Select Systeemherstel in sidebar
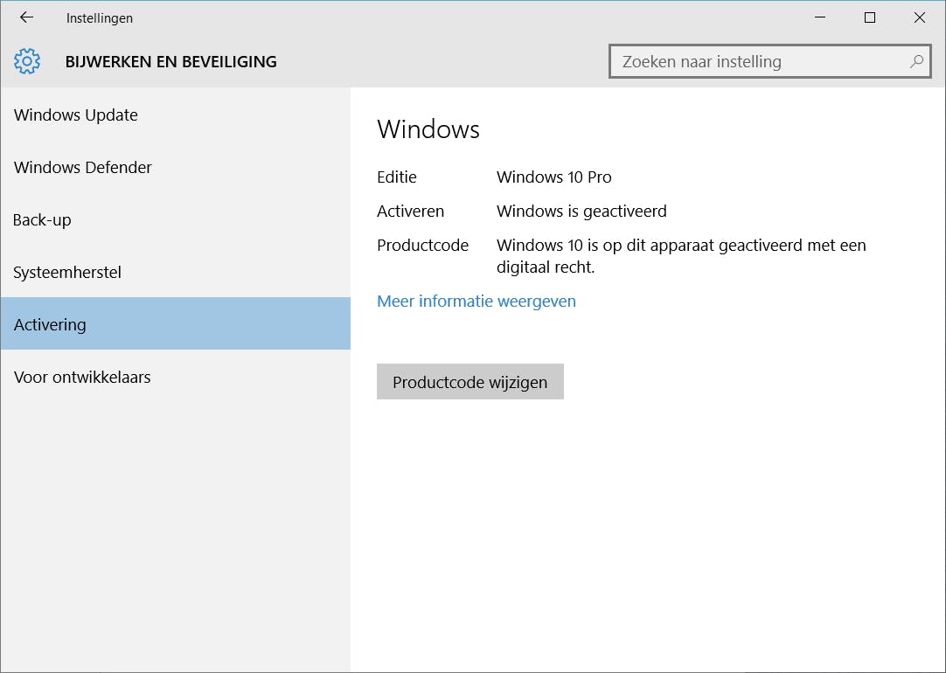946x673 pixels. pos(175,272)
